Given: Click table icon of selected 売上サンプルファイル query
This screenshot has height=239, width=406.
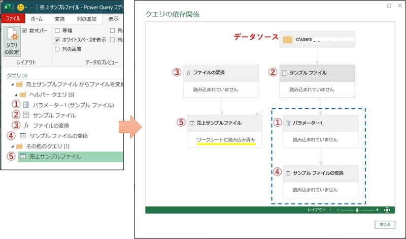Looking at the screenshot, I should (x=23, y=156).
